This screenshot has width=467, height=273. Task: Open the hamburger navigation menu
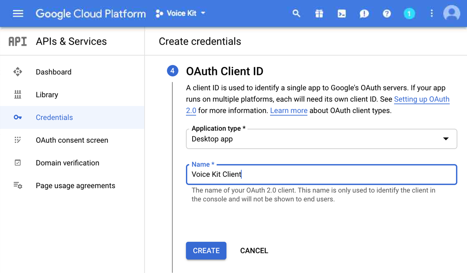pyautogui.click(x=18, y=14)
